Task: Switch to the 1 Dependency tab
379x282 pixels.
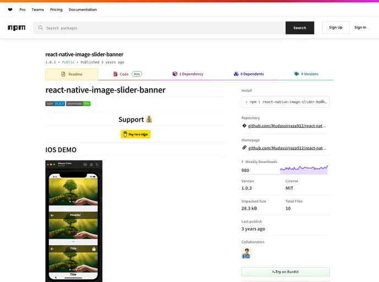Action: (x=187, y=74)
